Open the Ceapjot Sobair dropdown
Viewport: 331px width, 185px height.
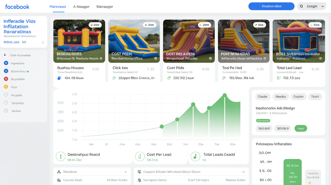tap(244, 172)
